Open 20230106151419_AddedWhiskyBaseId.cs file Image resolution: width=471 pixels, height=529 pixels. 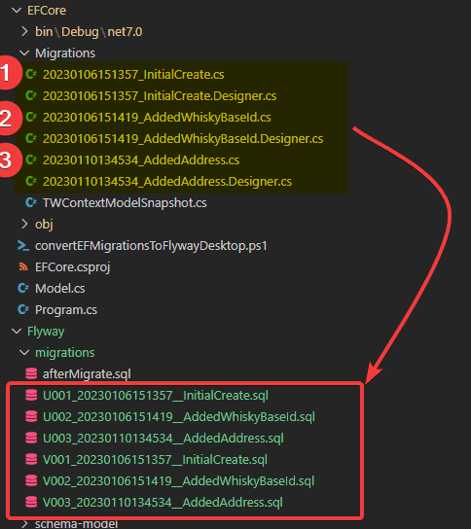pos(157,118)
